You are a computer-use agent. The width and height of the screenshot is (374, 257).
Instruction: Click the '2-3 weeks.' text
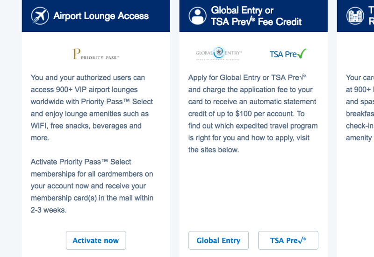[49, 210]
